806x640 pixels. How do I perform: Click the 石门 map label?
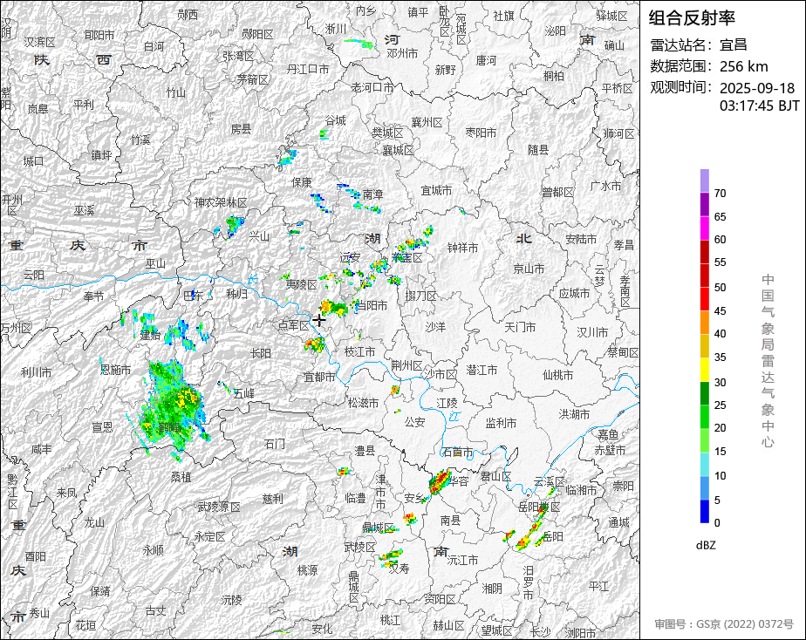[275, 443]
